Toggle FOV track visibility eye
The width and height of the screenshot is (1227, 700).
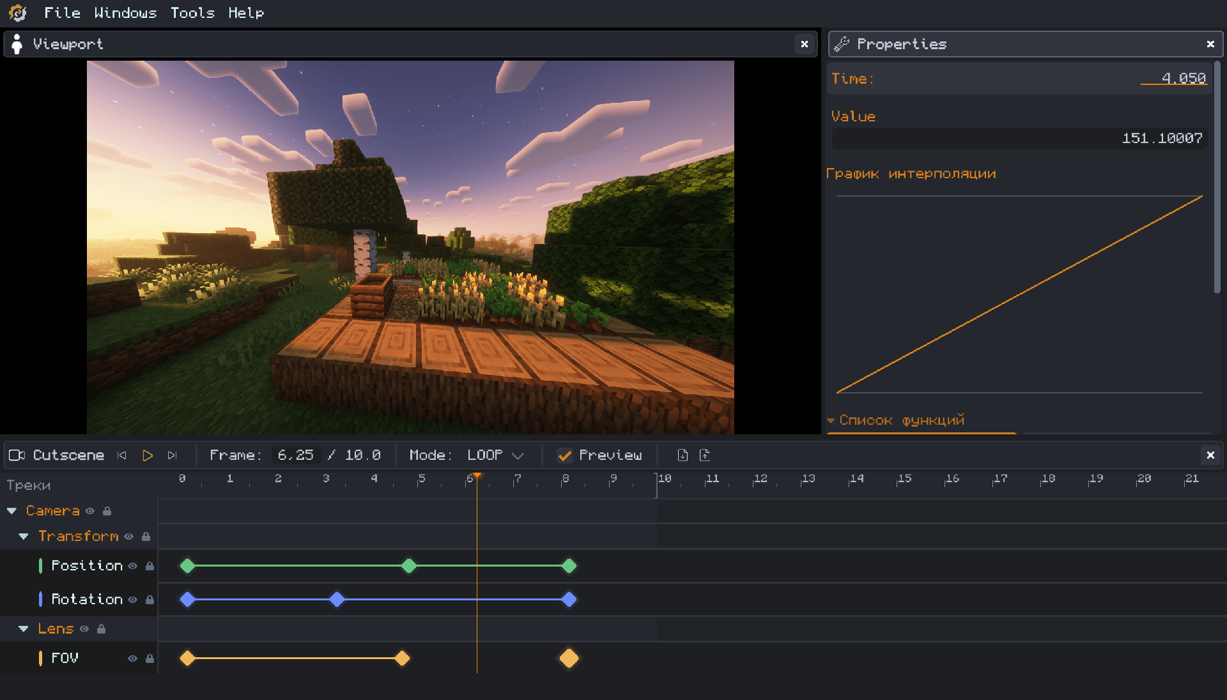click(132, 658)
